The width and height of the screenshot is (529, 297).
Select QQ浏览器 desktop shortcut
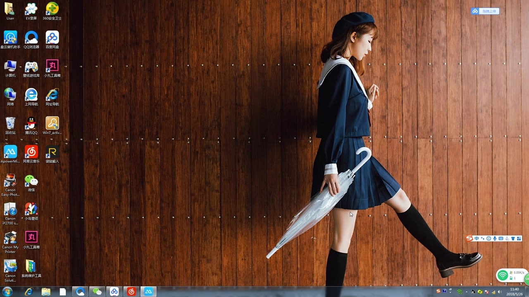(x=31, y=40)
